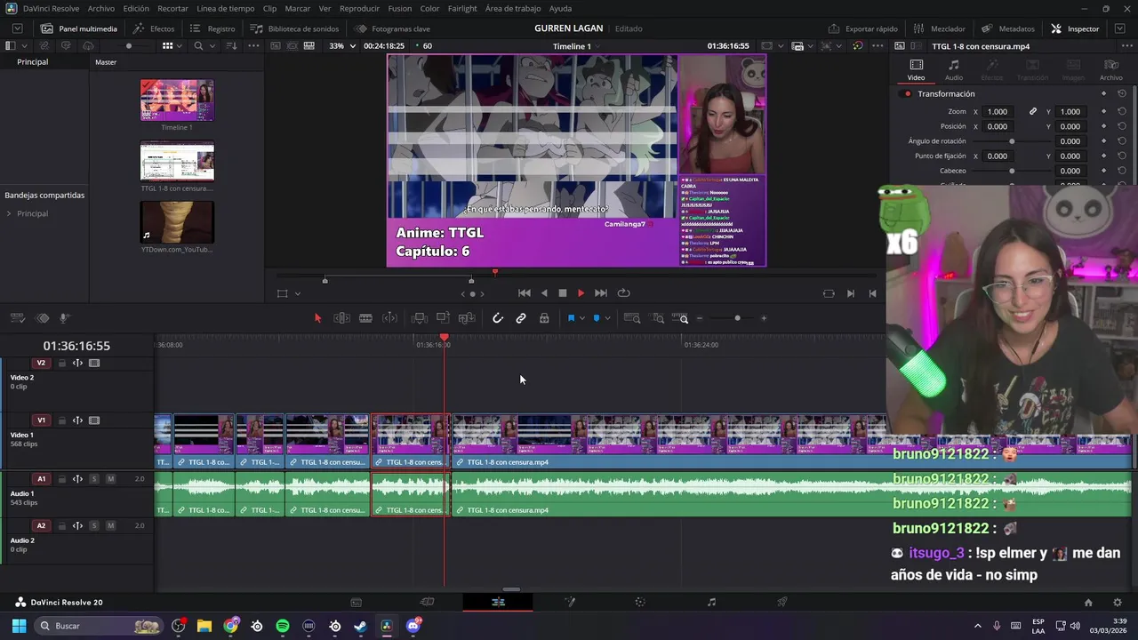Open marker color dropdown arrow
1138x640 pixels.
607,318
